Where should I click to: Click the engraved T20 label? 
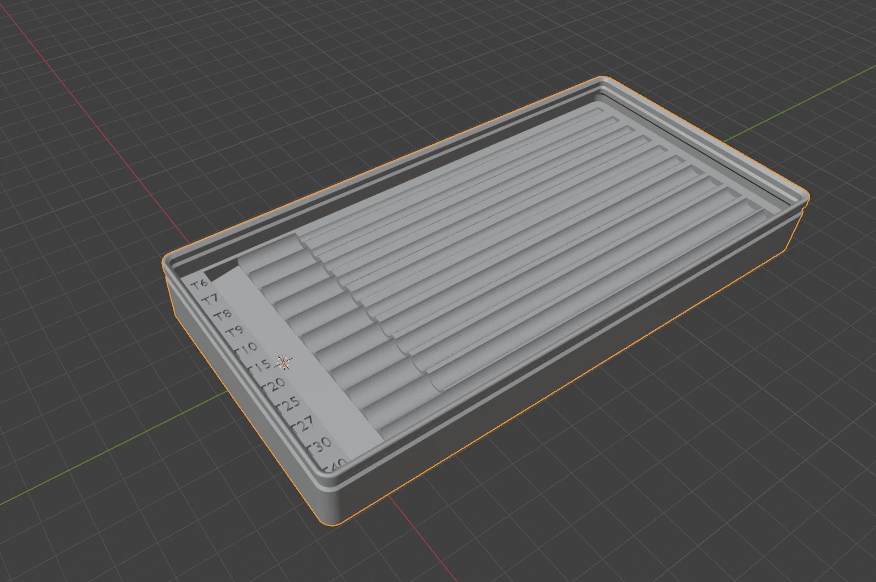274,383
